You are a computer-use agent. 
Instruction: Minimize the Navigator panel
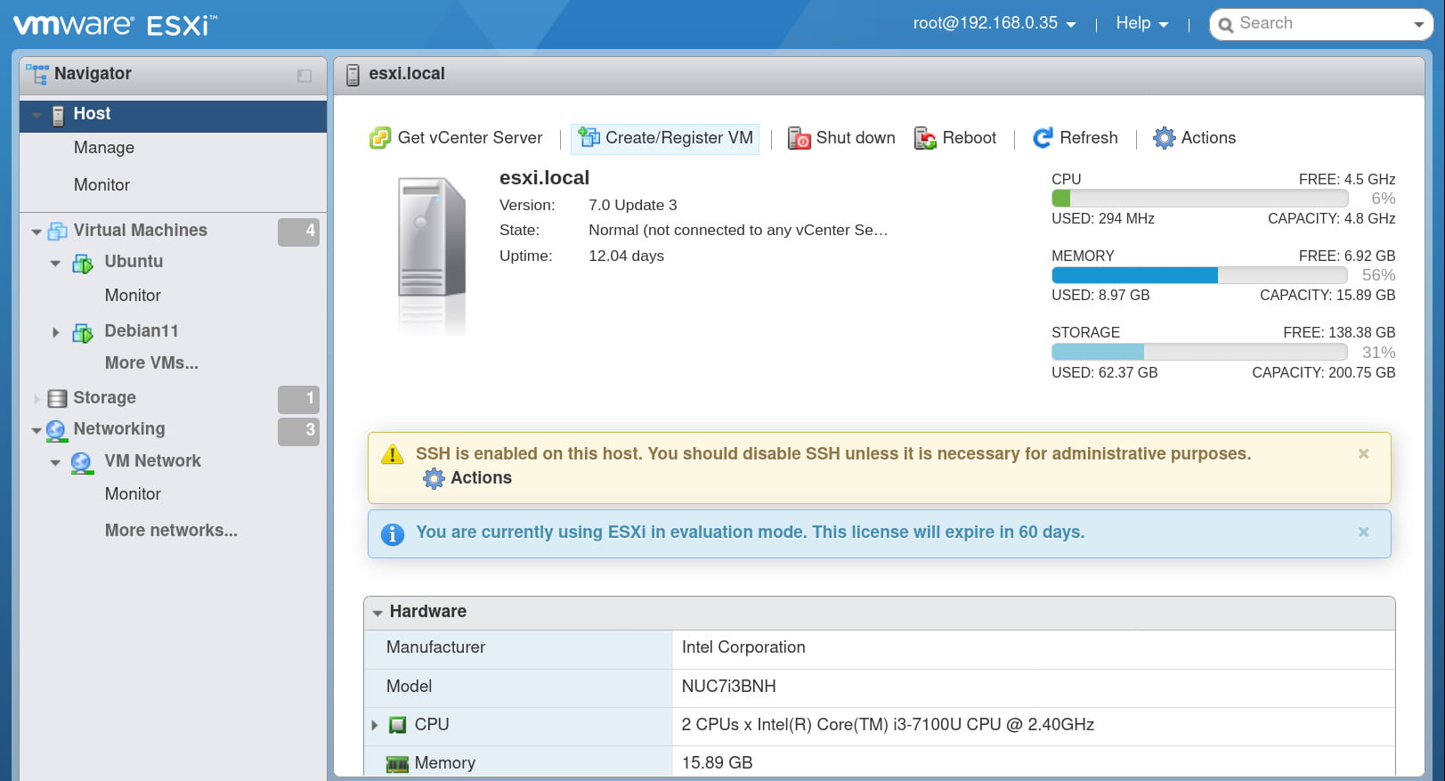tap(304, 76)
